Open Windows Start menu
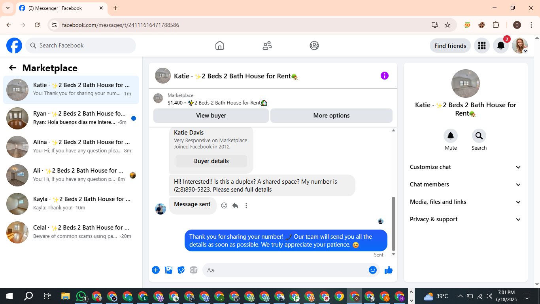The width and height of the screenshot is (540, 304). coord(9,296)
